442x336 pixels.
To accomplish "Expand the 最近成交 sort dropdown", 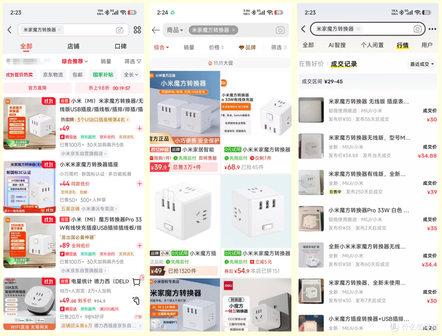I will [x=422, y=64].
